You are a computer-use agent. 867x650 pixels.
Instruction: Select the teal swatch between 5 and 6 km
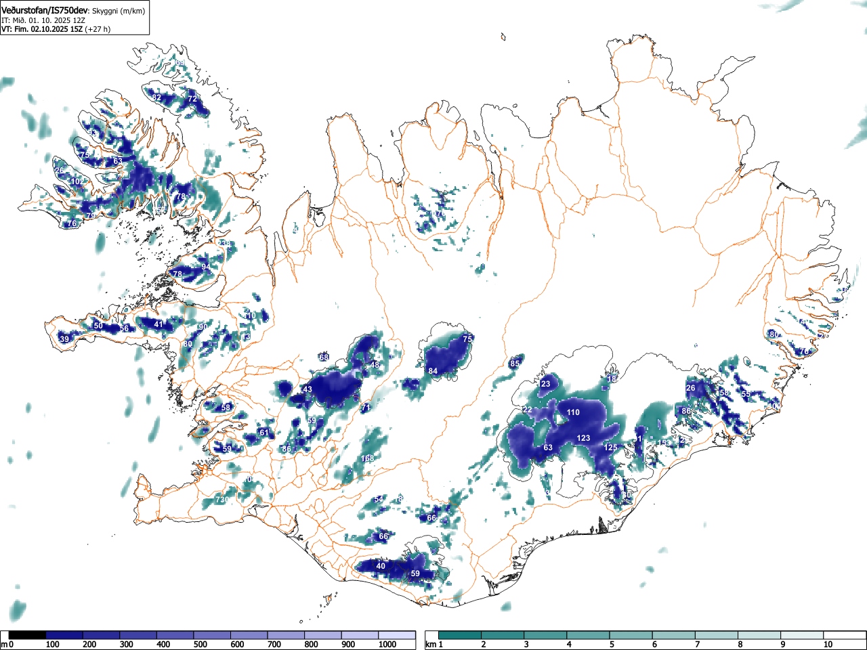[x=631, y=635]
